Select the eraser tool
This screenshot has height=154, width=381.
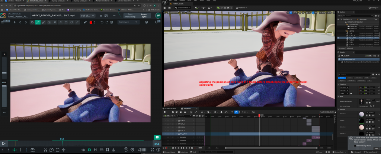(x=49, y=22)
